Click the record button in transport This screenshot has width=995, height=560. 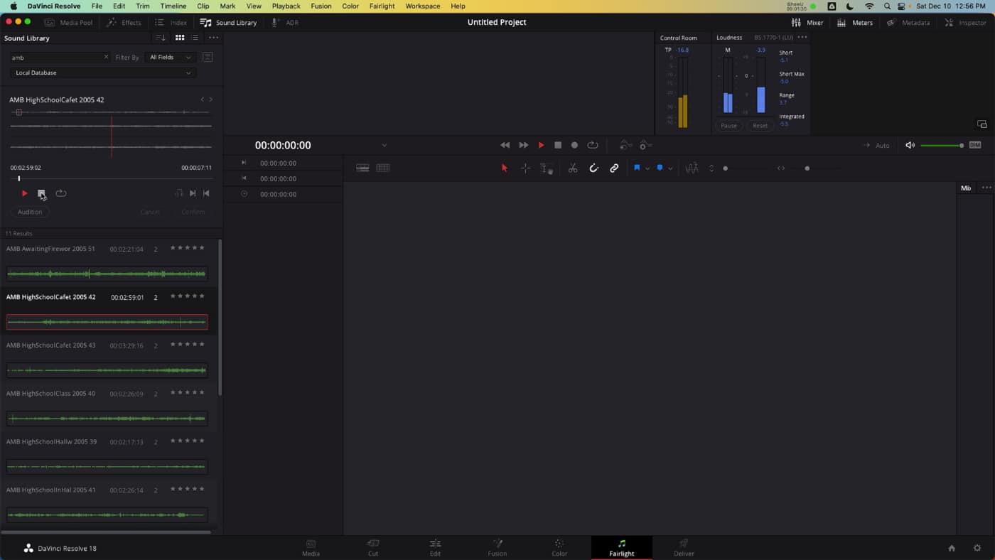[x=574, y=145]
